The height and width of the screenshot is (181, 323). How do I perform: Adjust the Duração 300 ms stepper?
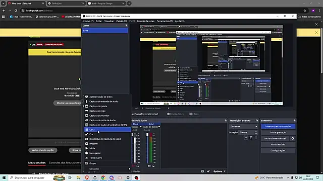(x=256, y=132)
